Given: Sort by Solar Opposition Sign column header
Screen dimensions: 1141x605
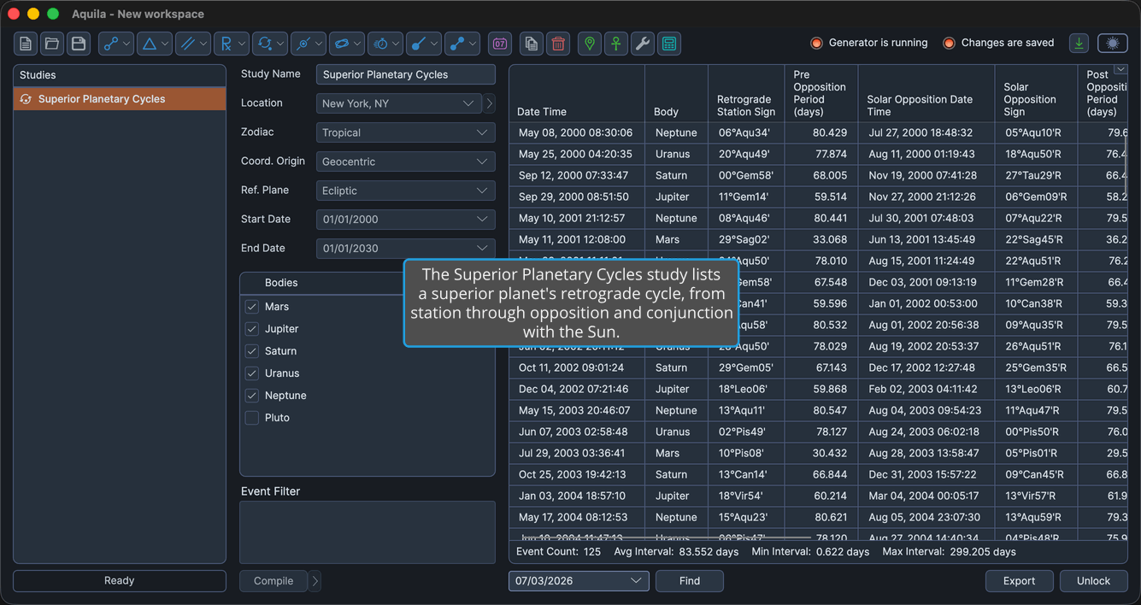Looking at the screenshot, I should click(x=1036, y=94).
